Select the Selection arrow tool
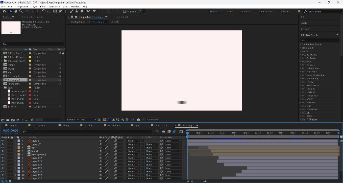 pos(10,11)
